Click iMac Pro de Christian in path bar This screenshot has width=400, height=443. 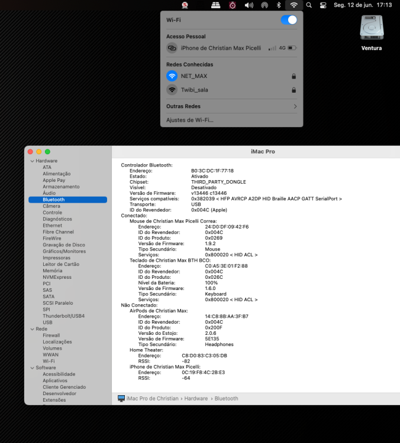pyautogui.click(x=152, y=398)
